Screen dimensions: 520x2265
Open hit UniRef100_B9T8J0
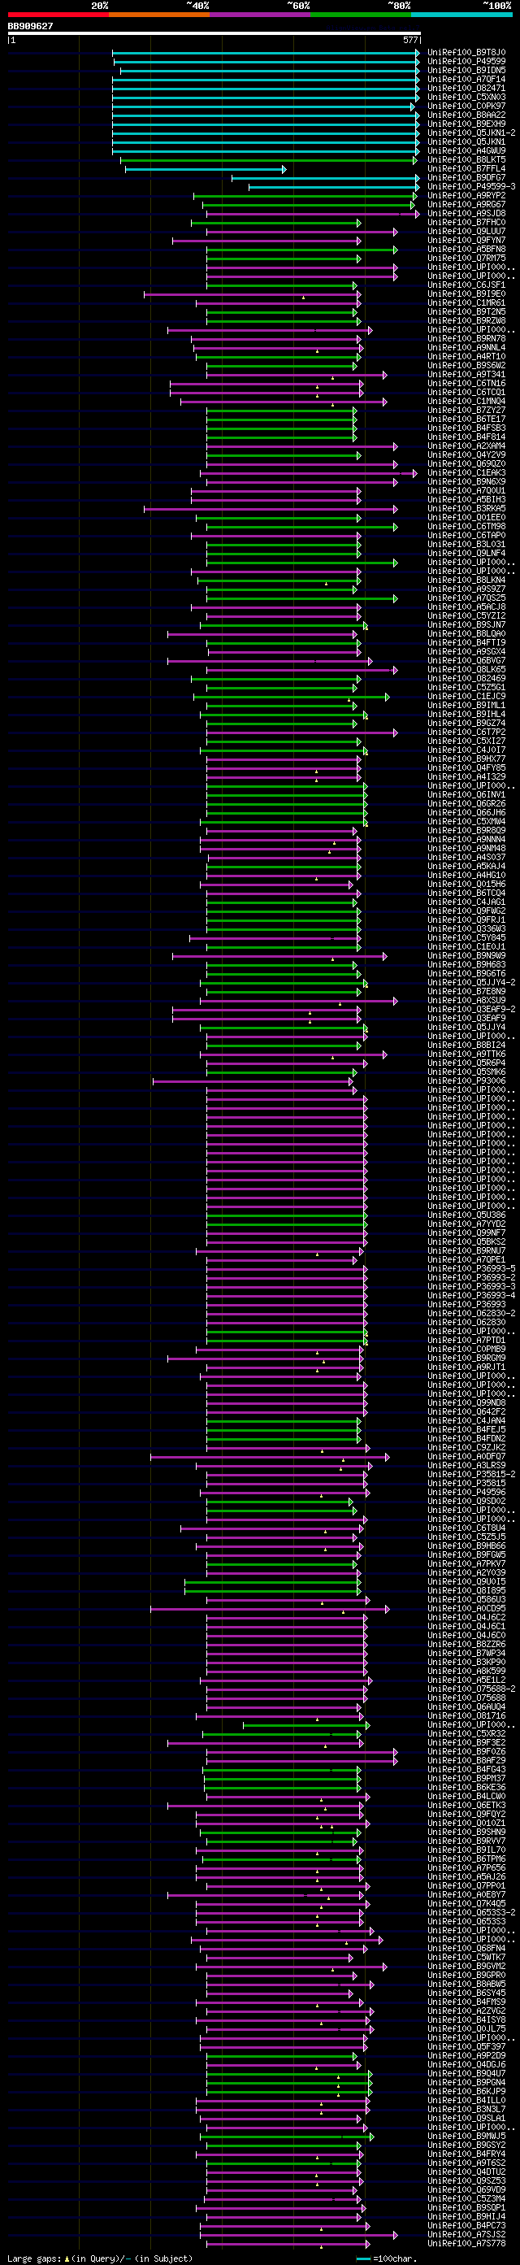tap(466, 53)
